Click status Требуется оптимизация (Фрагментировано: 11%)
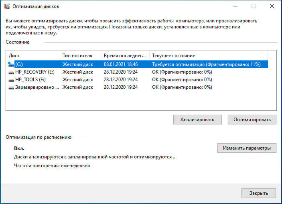 (x=206, y=64)
